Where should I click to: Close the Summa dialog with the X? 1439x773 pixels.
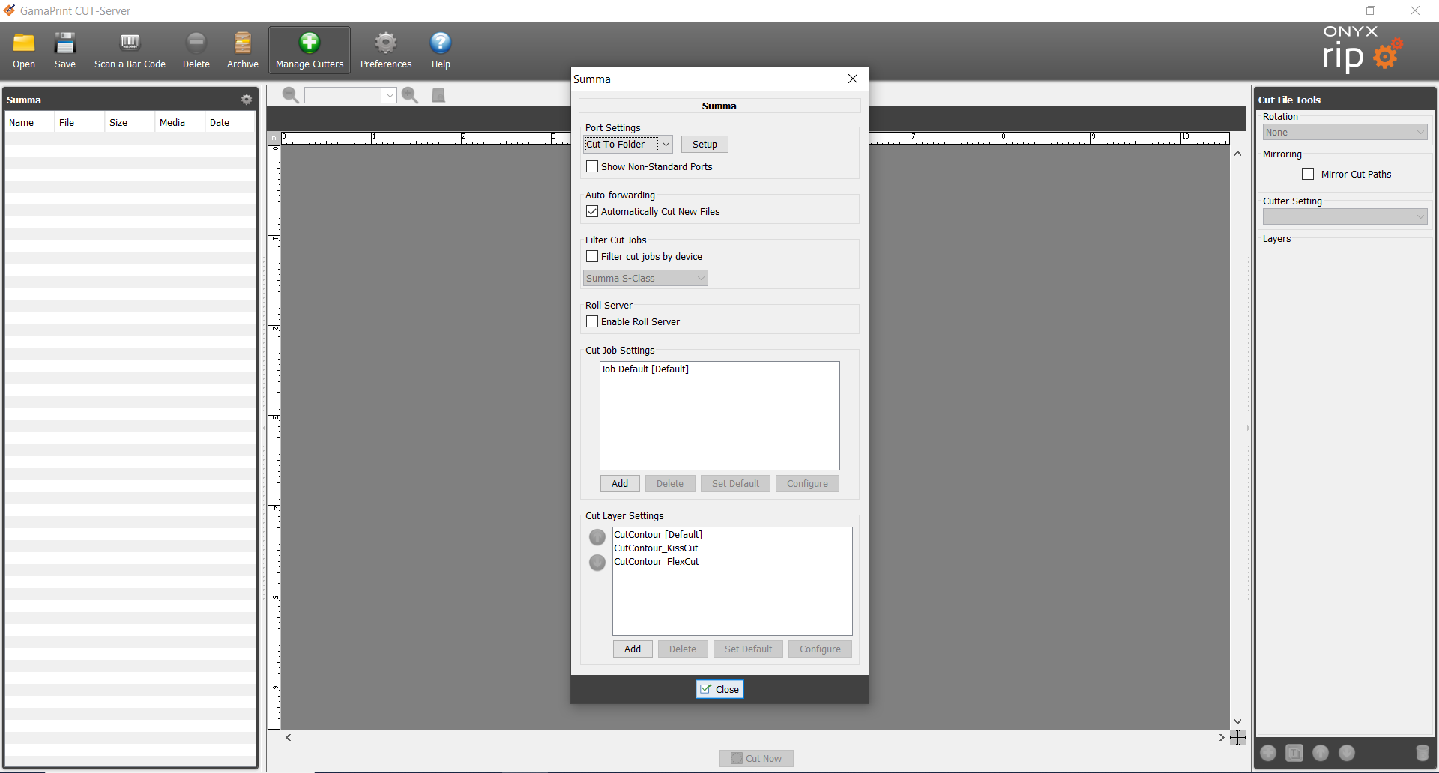pyautogui.click(x=853, y=79)
